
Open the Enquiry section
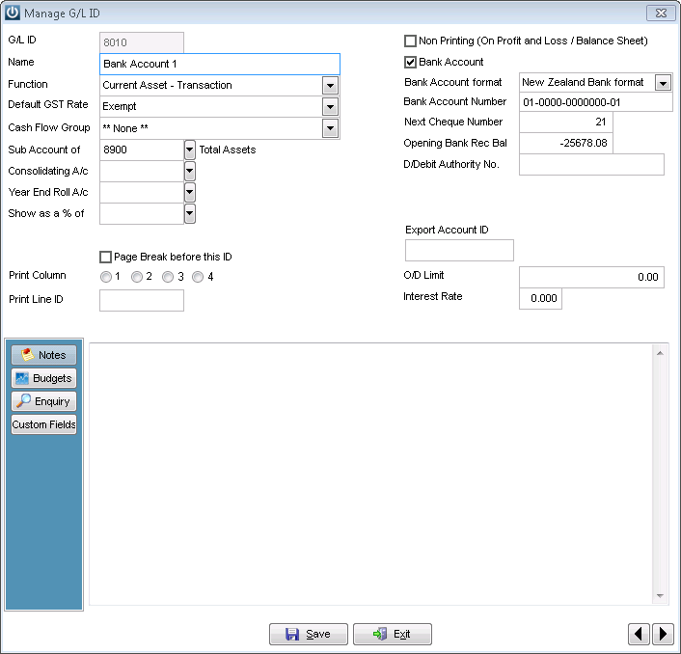[x=43, y=401]
